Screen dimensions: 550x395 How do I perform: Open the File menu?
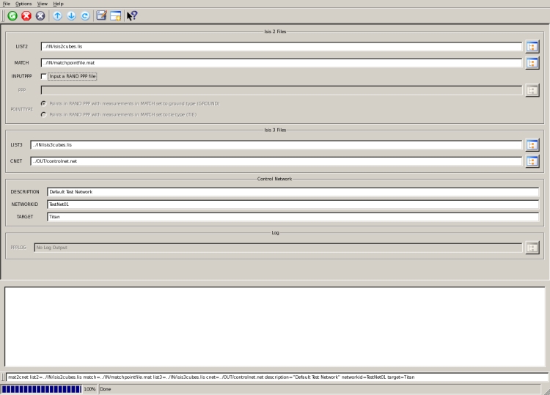click(7, 4)
